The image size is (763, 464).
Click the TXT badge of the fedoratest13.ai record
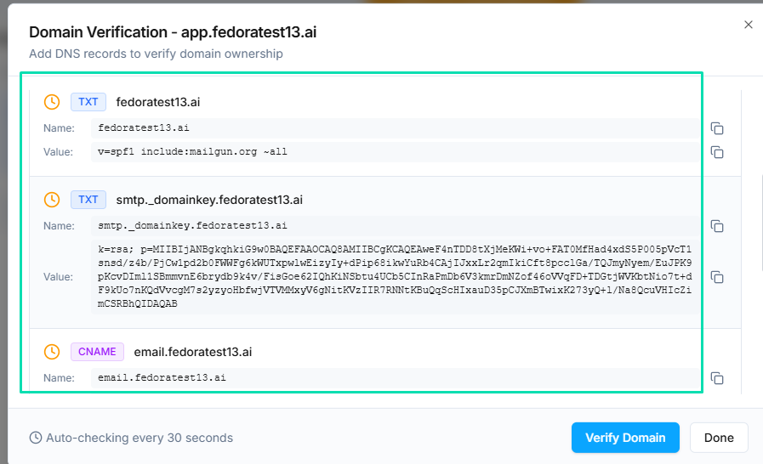point(88,102)
